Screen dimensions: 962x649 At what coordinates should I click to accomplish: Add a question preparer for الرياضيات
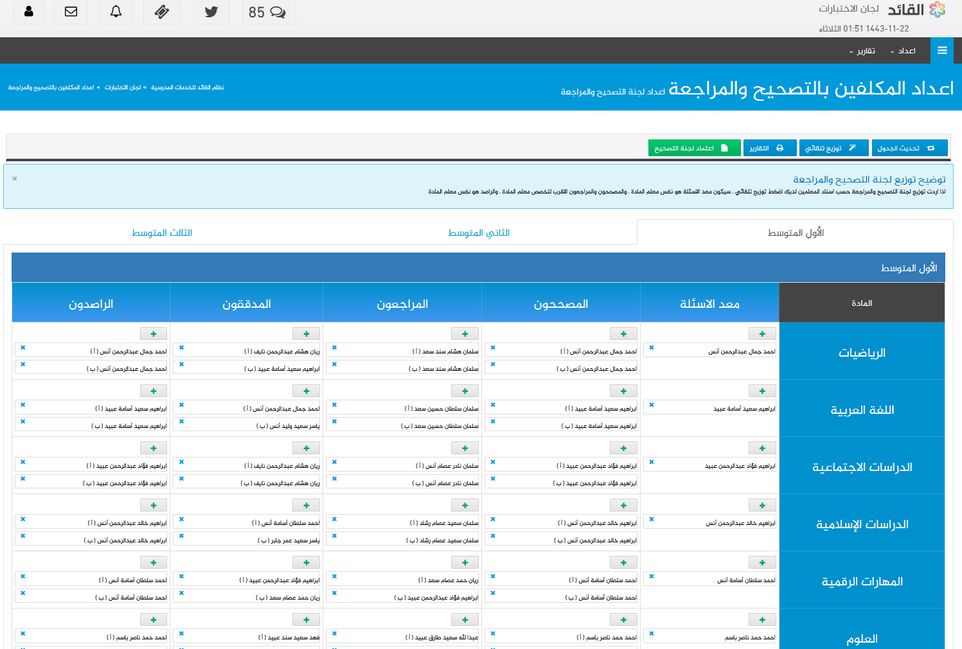(762, 333)
